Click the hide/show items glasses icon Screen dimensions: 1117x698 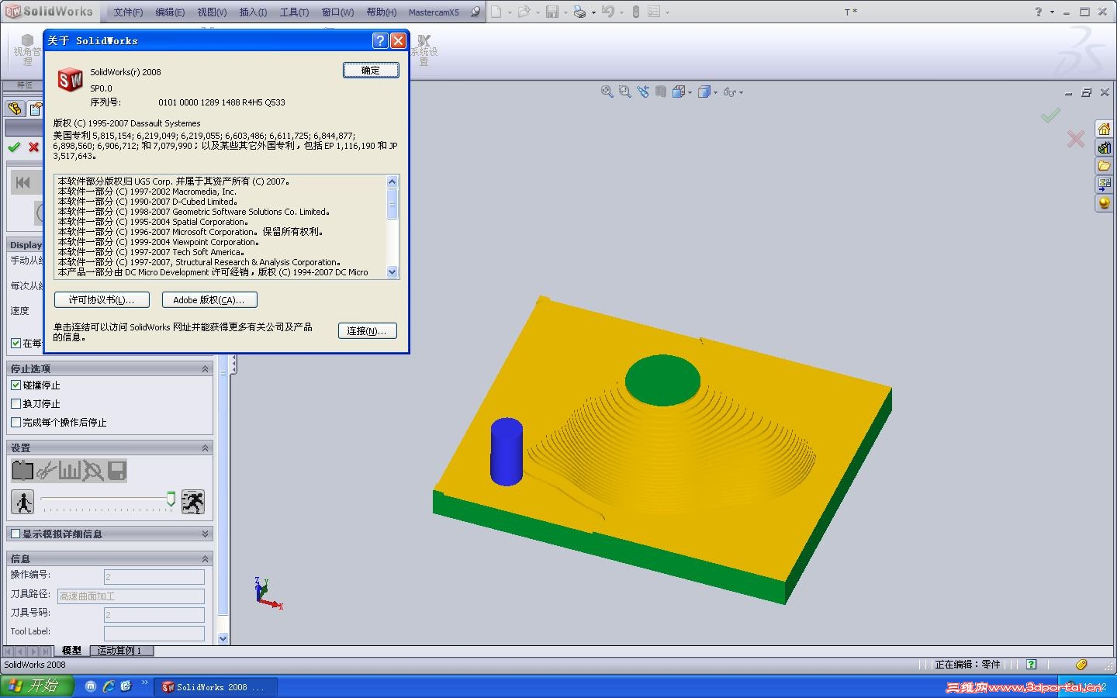coord(729,92)
